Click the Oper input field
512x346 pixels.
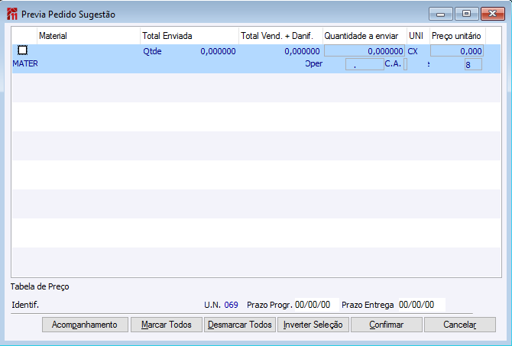[365, 64]
